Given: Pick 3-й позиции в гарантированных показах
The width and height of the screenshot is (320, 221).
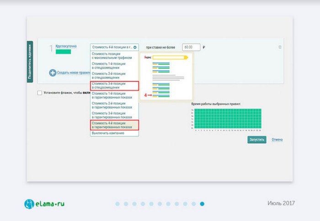Looking at the screenshot, I should click(x=114, y=115).
